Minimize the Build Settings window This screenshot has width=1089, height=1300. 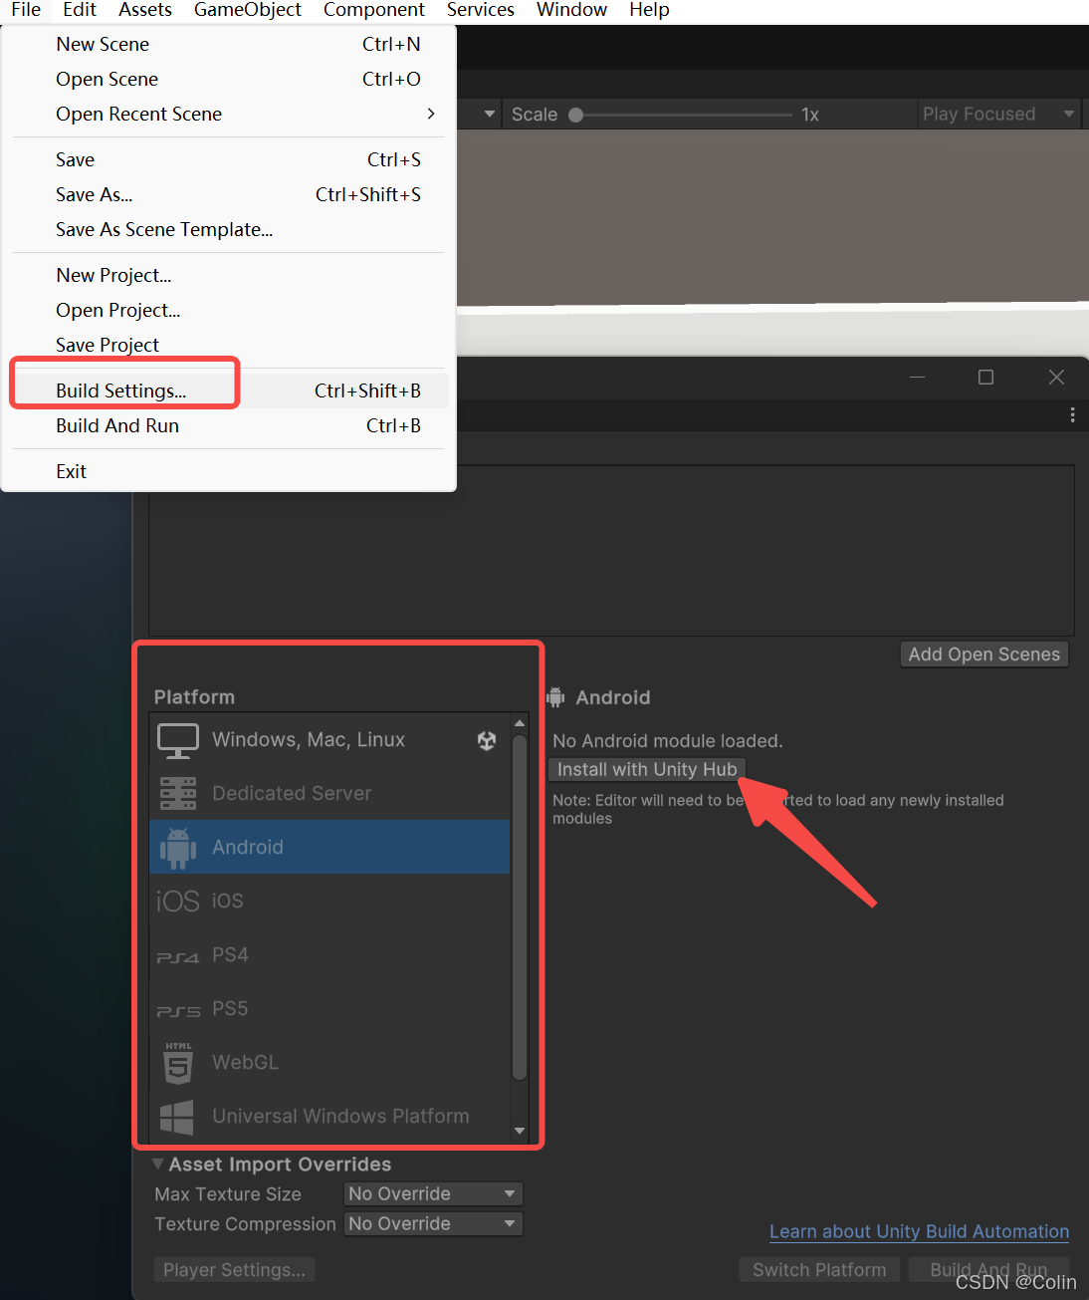tap(917, 377)
